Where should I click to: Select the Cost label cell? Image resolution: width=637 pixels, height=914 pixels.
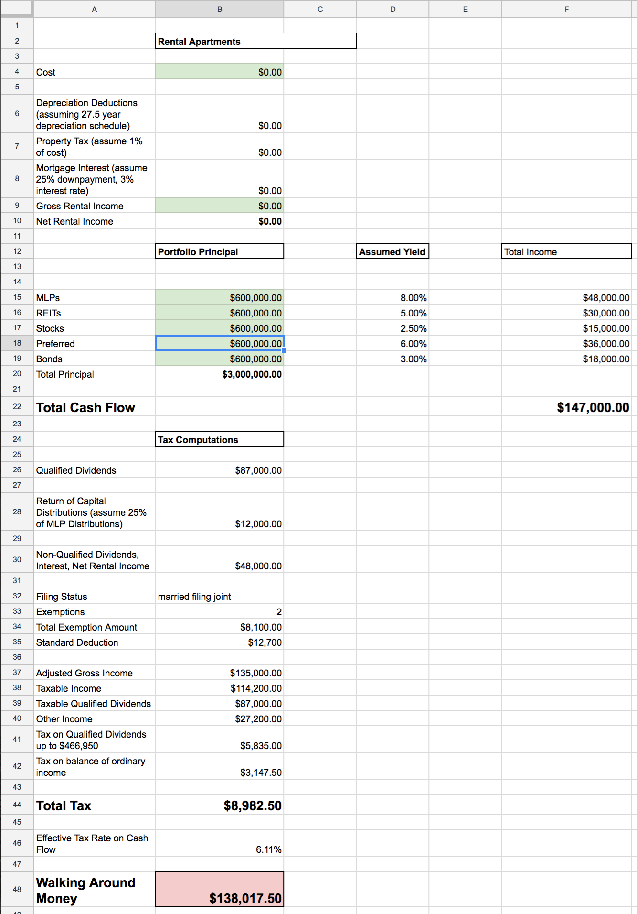click(x=94, y=72)
